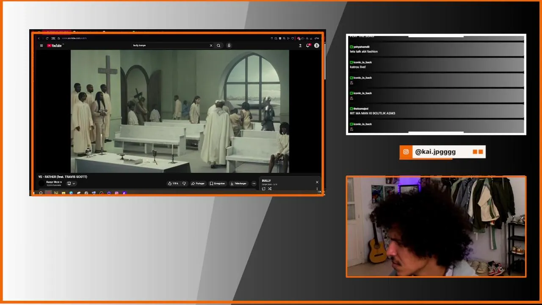The image size is (542, 305).
Task: Open the browser bookmark heart icon
Action: point(293,38)
